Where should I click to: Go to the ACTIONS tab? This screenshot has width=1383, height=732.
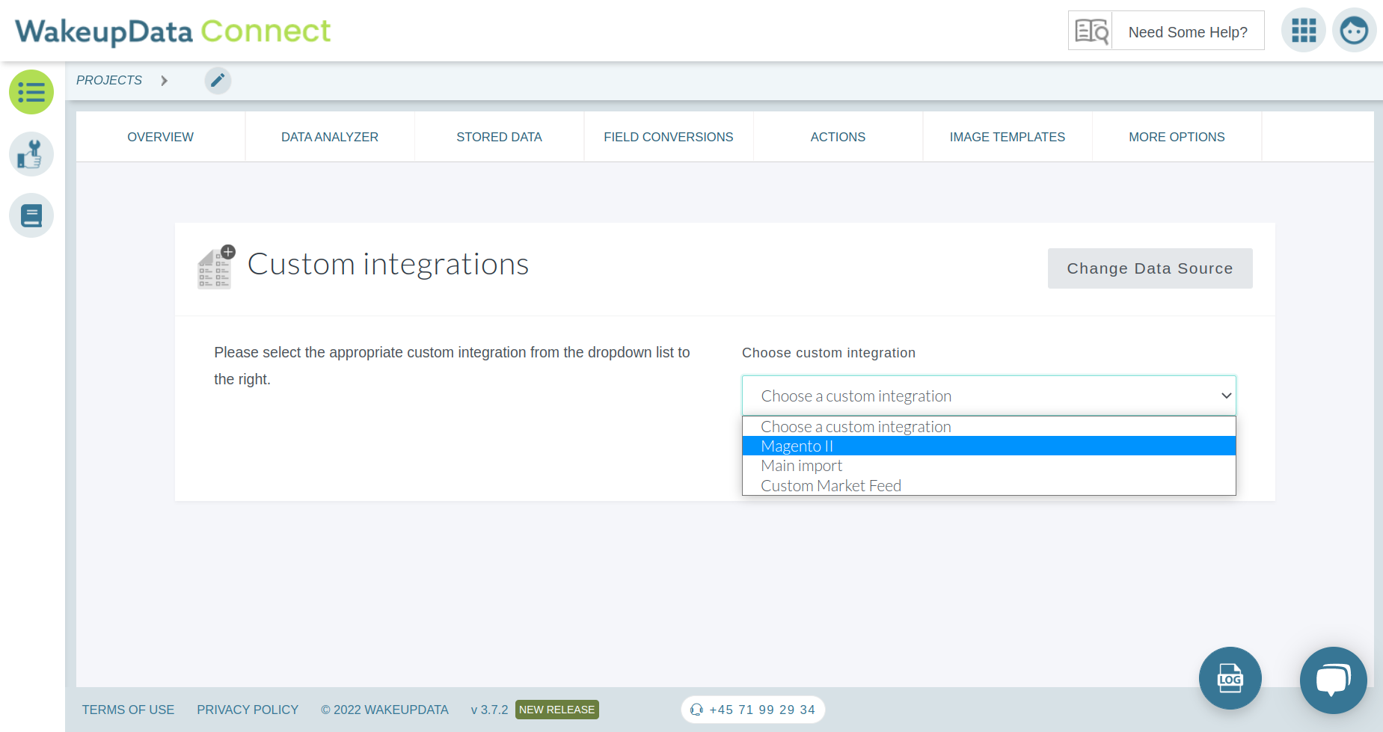(838, 137)
